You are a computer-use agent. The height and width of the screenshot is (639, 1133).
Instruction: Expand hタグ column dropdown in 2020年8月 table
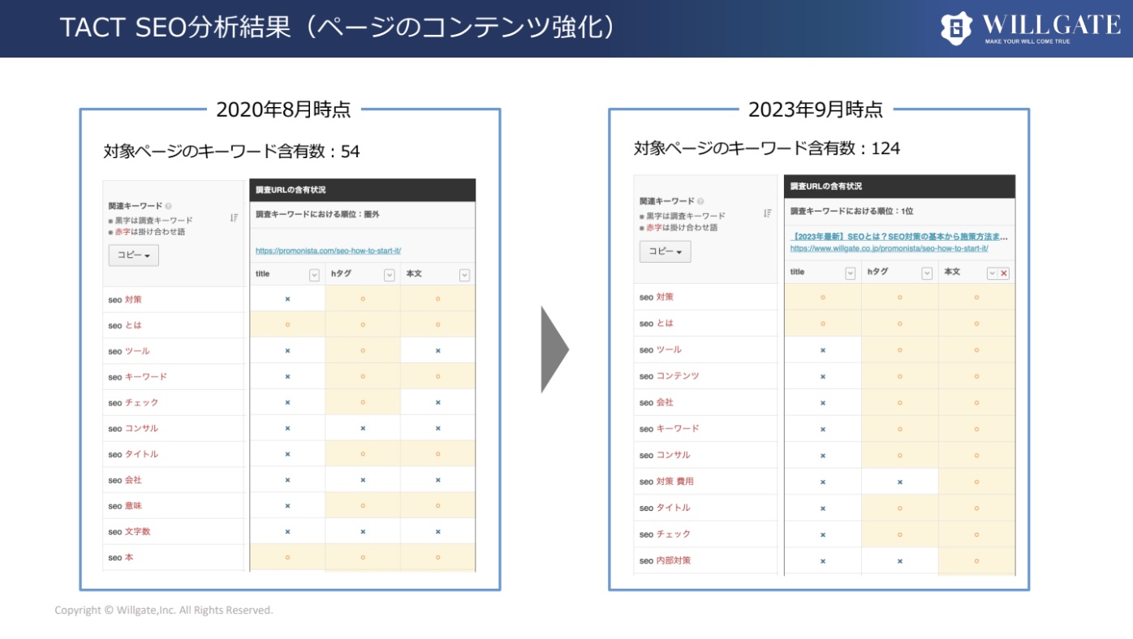(389, 275)
